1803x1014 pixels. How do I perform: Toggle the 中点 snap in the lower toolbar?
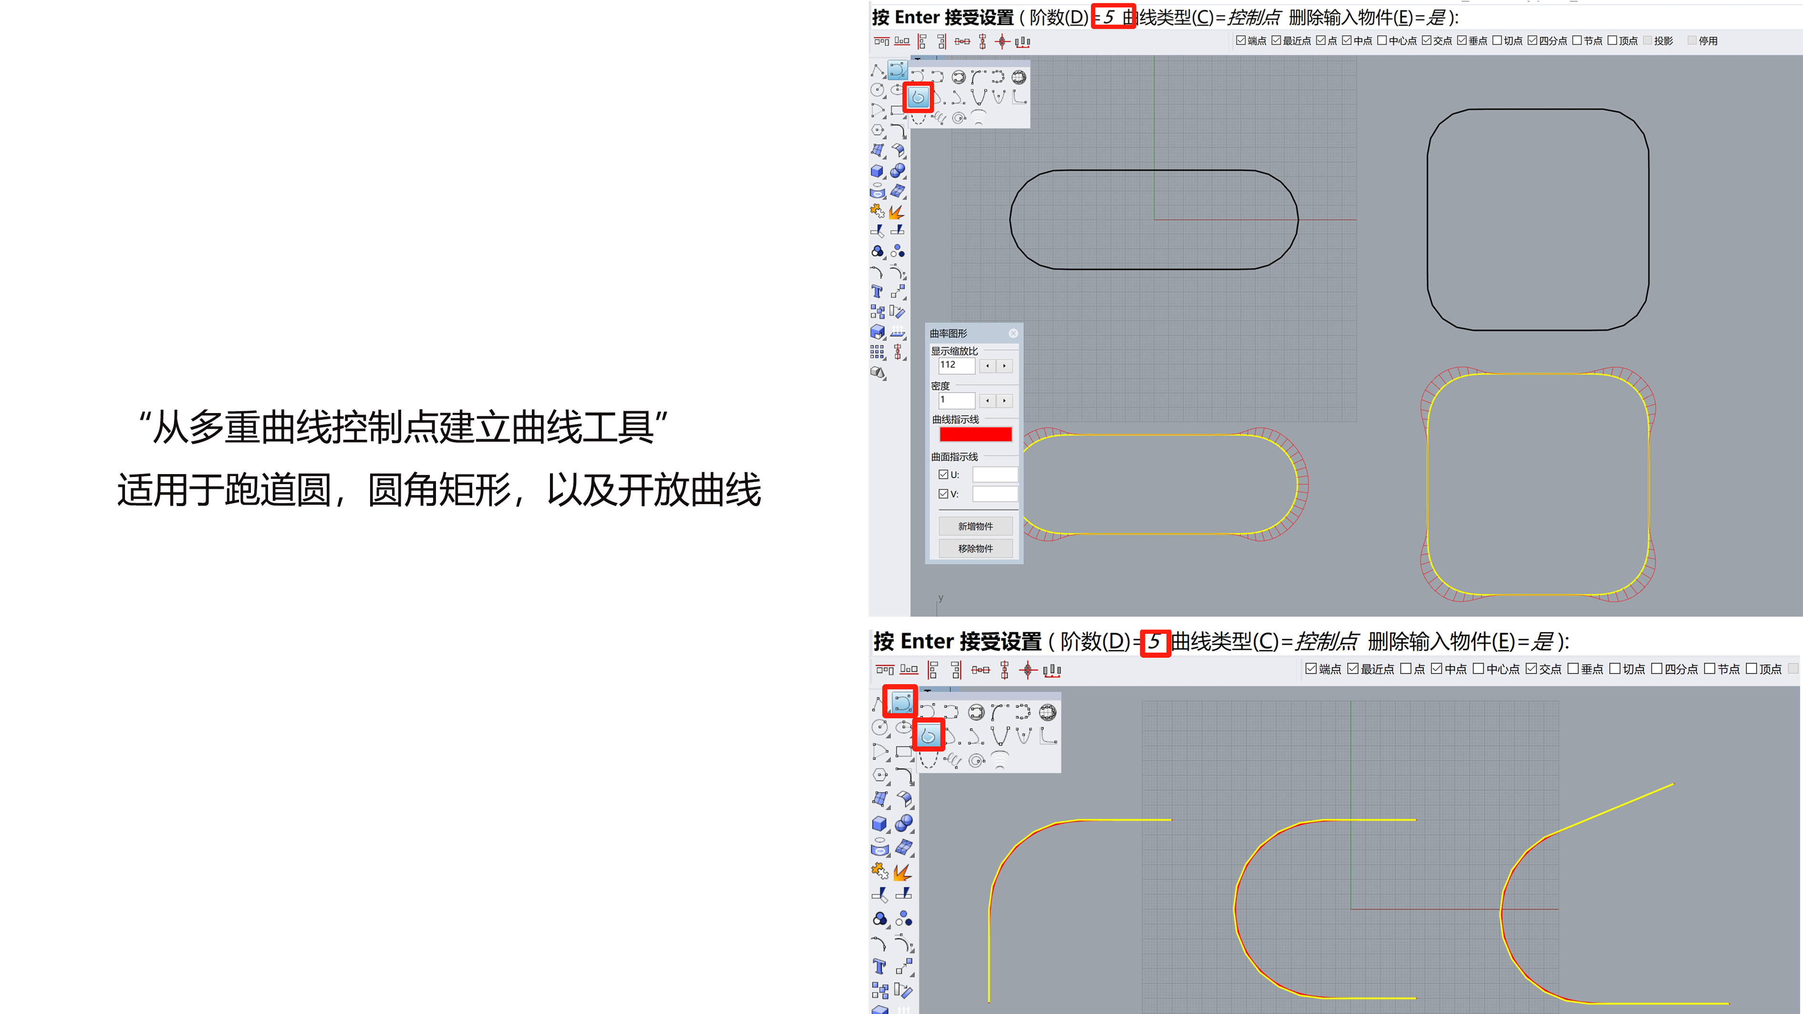(x=1437, y=669)
